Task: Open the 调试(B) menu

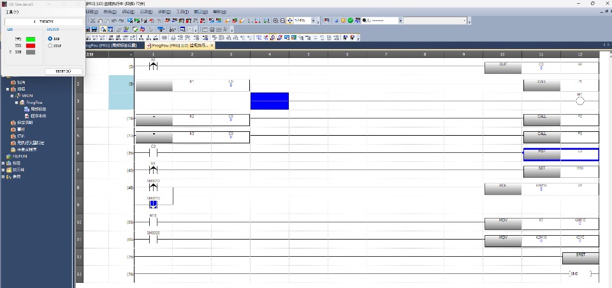Action: [x=128, y=12]
